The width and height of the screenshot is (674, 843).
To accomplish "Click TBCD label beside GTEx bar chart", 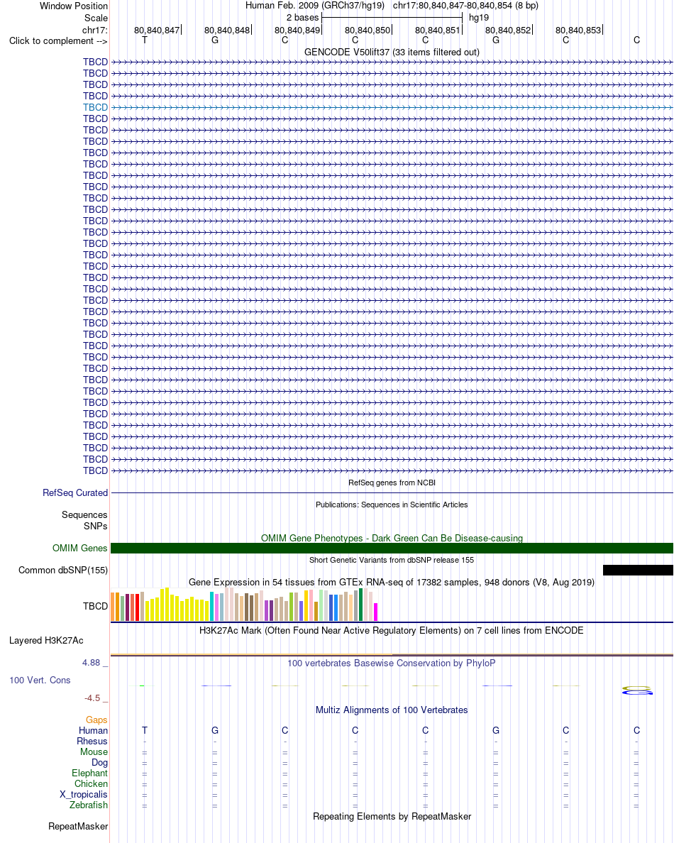I will (x=95, y=607).
